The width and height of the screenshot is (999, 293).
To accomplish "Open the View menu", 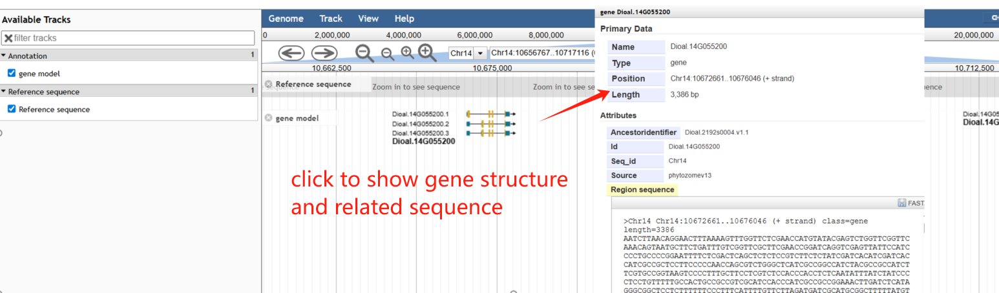I will (x=368, y=19).
